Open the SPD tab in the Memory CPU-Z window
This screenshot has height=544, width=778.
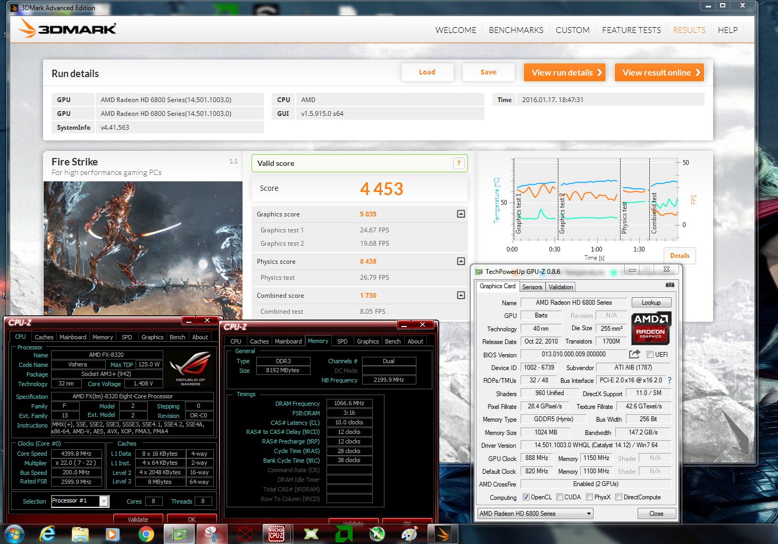[342, 341]
